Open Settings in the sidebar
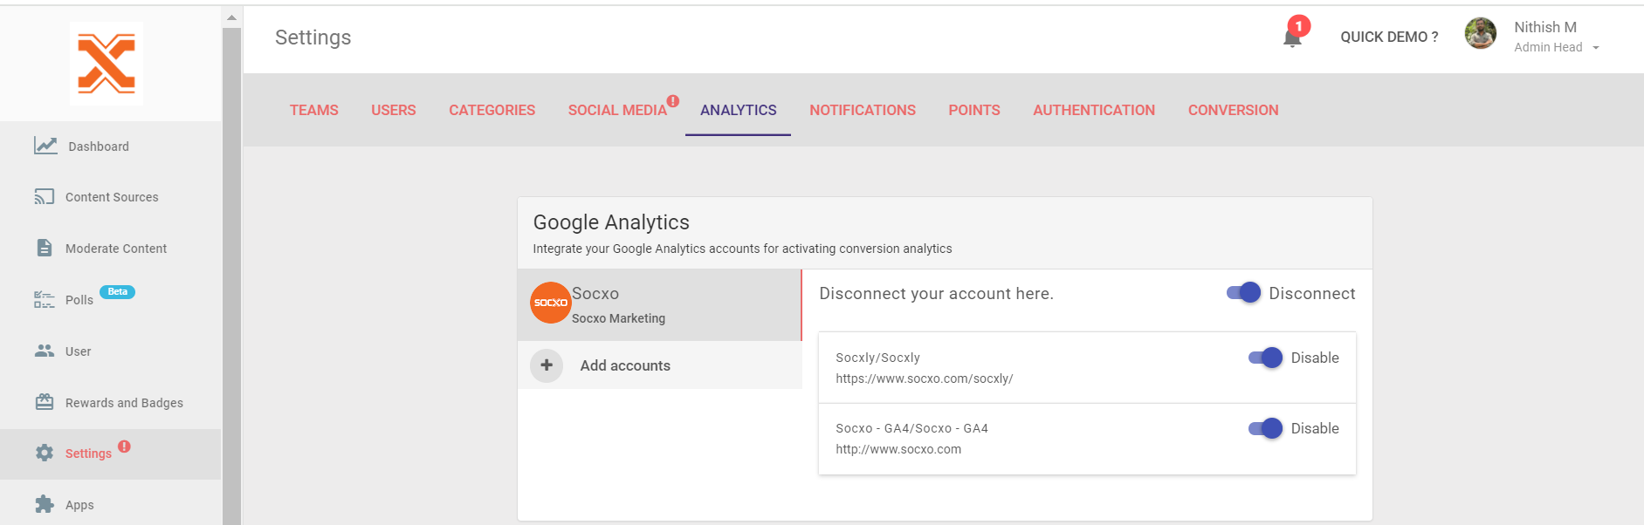The height and width of the screenshot is (525, 1644). [111, 453]
